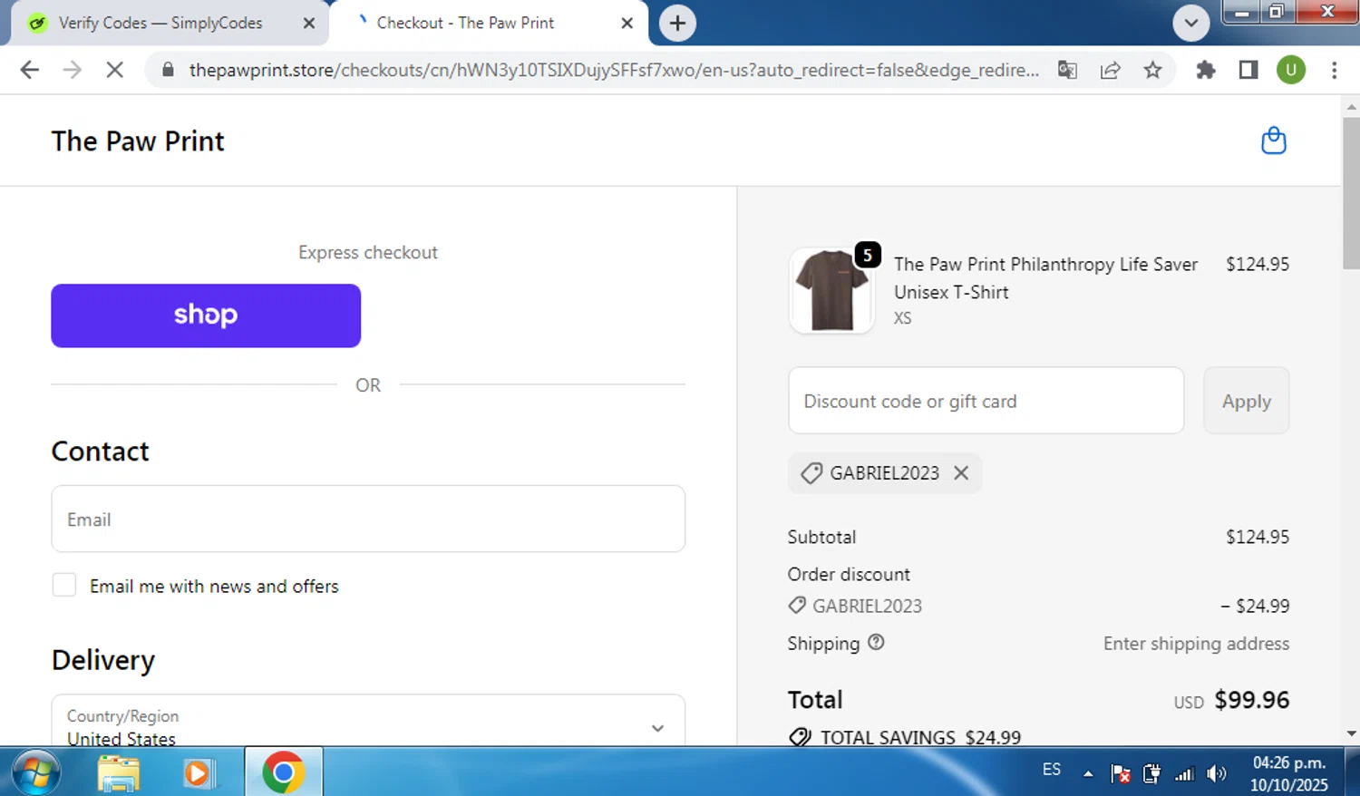Screen dimensions: 1360x796
Task: Click the product quantity badge 5
Action: tap(868, 256)
